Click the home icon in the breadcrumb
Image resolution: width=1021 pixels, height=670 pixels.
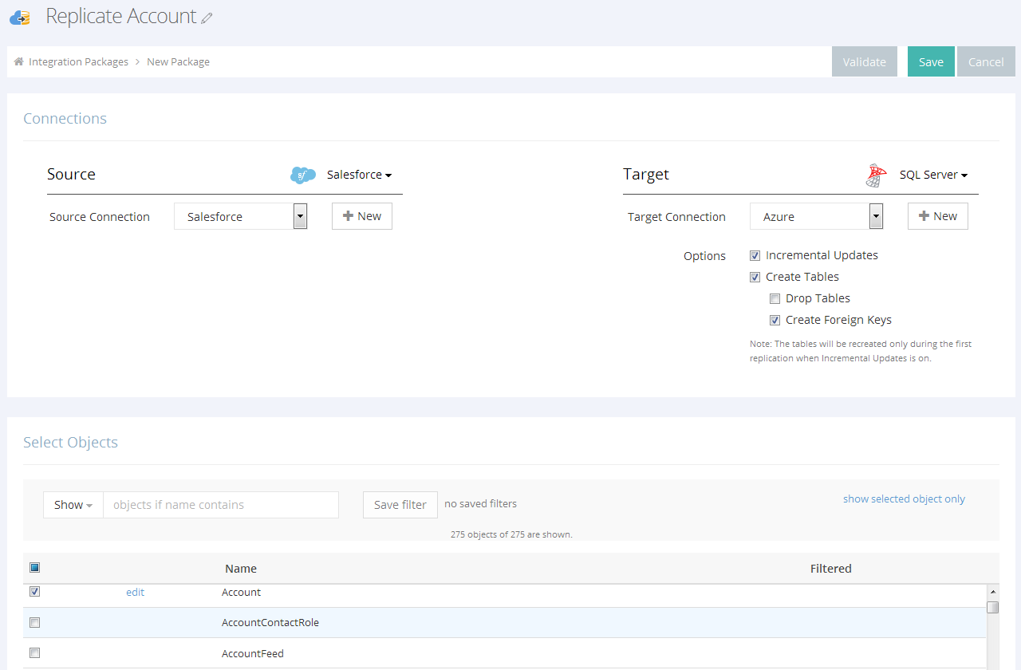[18, 61]
